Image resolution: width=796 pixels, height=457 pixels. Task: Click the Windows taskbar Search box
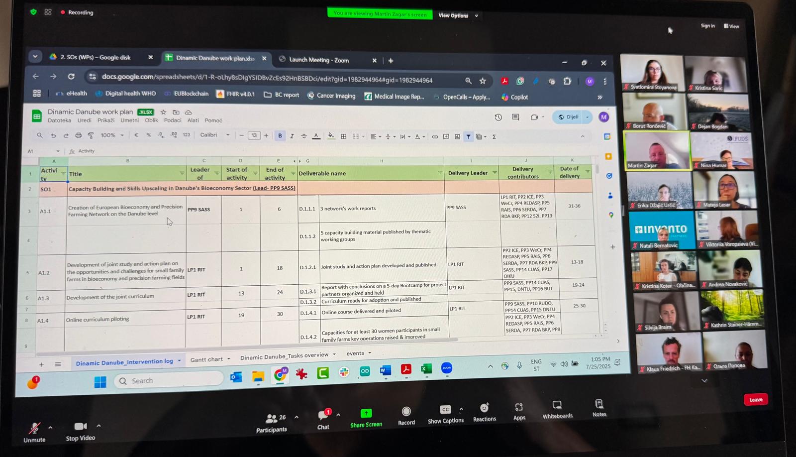click(169, 381)
